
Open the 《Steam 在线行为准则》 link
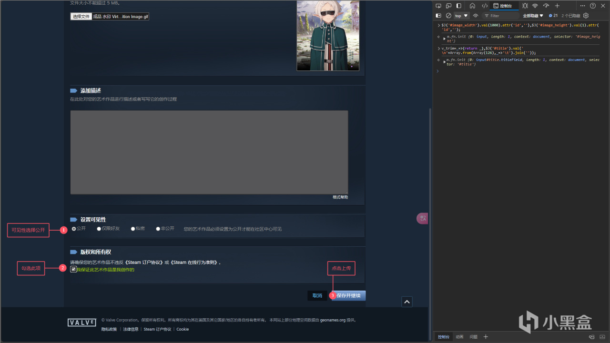[x=194, y=262]
